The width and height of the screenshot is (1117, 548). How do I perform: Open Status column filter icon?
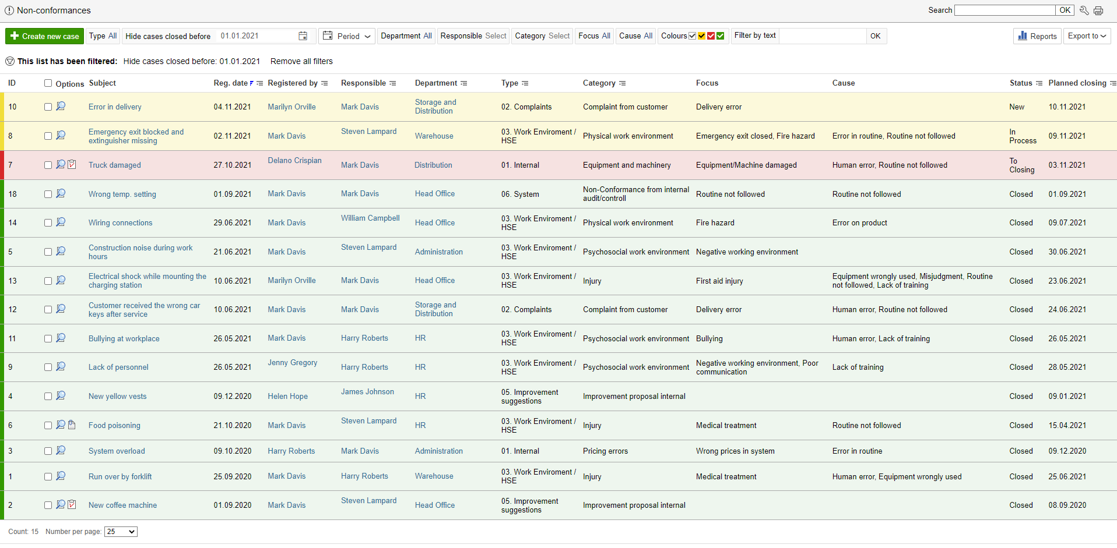pyautogui.click(x=1039, y=83)
